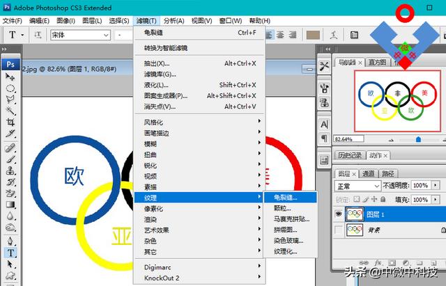Viewport: 446px width, 286px height.
Task: Select the History Brush tool
Action: pos(10,182)
